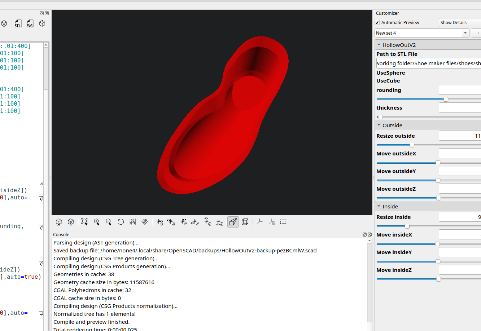Switch to the -Y (front) view

[195, 222]
